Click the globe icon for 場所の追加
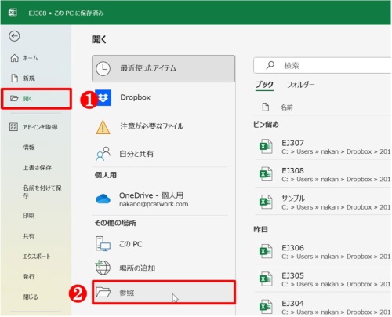Viewport: 392px width, 317px height. [x=103, y=268]
